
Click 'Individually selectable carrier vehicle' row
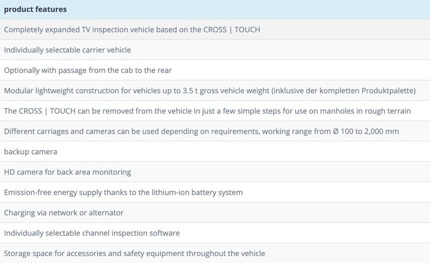(x=67, y=50)
